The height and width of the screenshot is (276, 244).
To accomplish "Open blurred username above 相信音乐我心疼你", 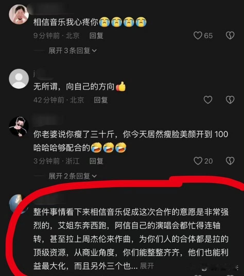I will click(x=51, y=9).
